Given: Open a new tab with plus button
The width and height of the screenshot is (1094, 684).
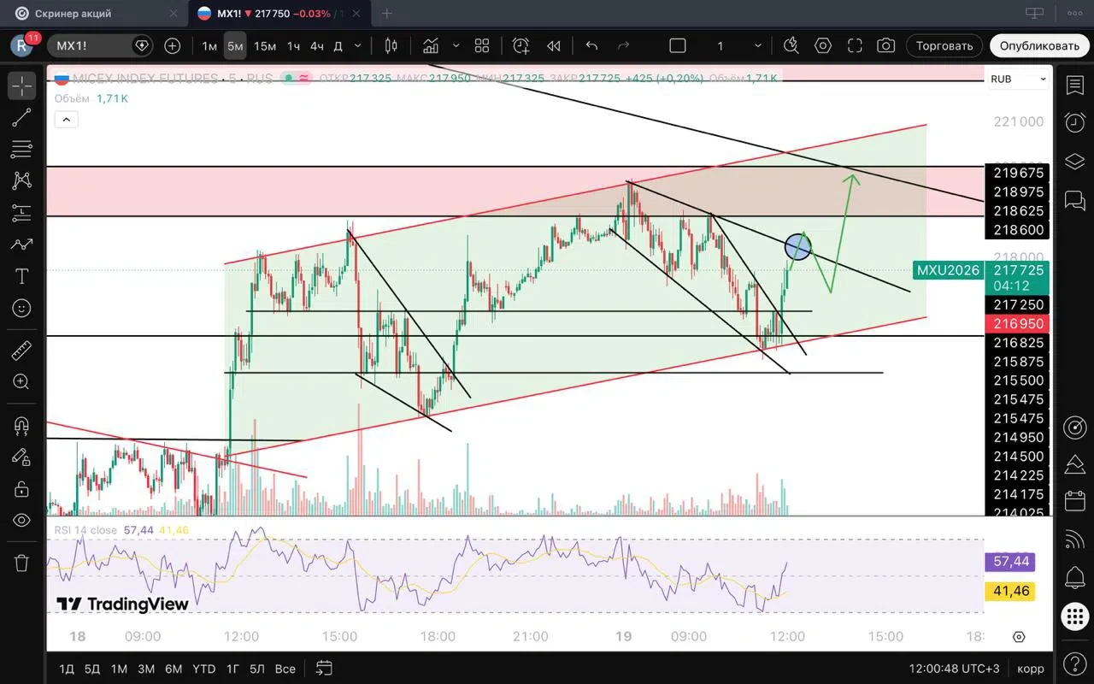Looking at the screenshot, I should point(387,13).
